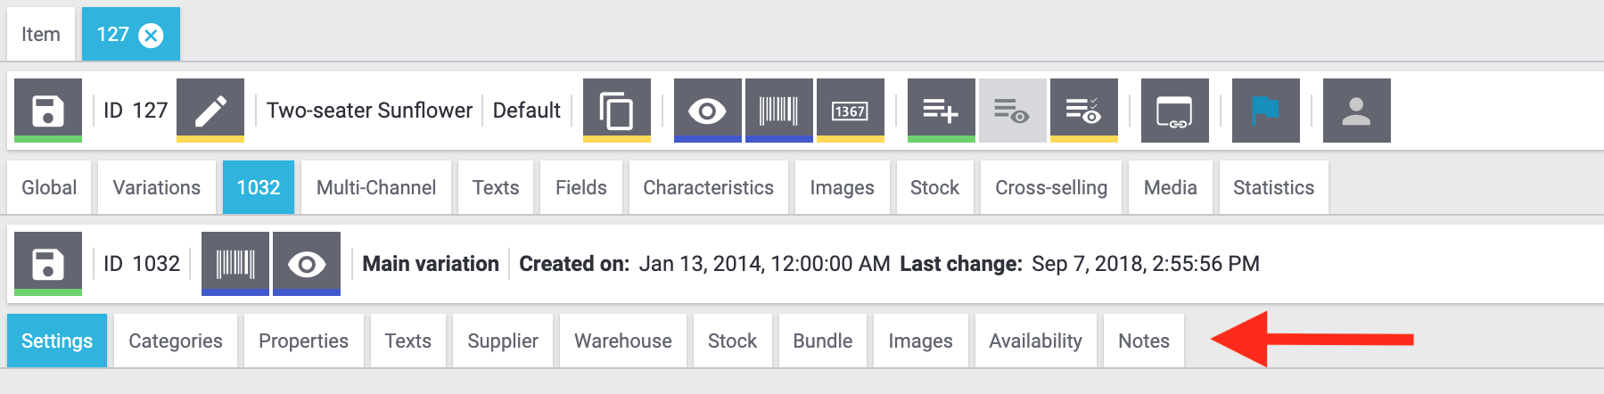Click the blue flag icon
1604x394 pixels.
1265,111
